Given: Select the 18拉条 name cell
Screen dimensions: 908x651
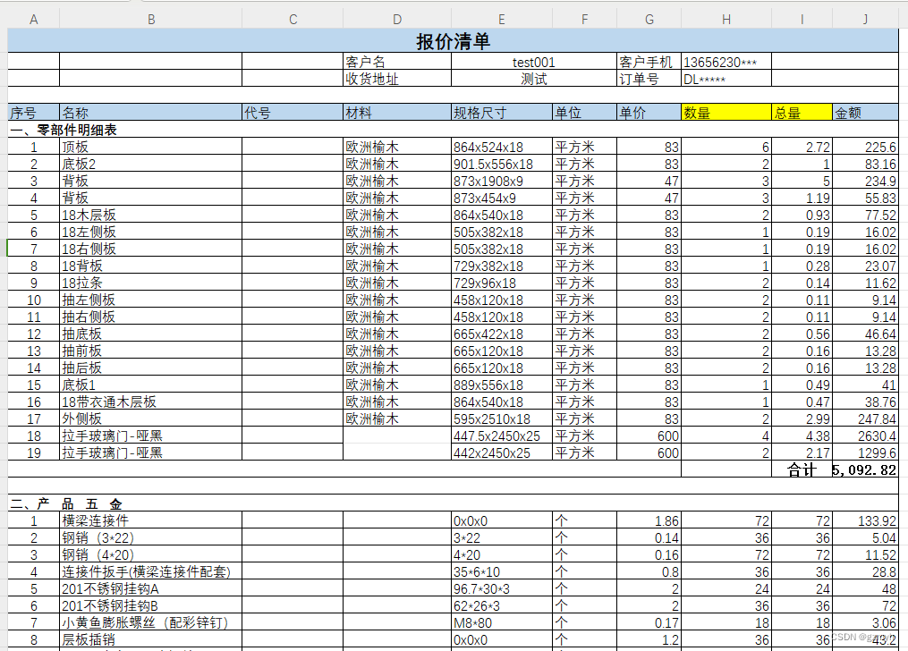Looking at the screenshot, I should tap(150, 283).
